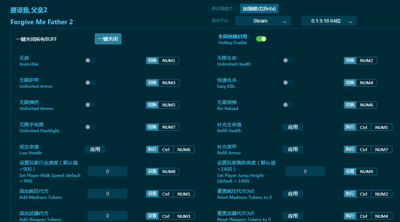Apply Reset Madness Tokens to 0
400x222 pixels.
pyautogui.click(x=293, y=194)
